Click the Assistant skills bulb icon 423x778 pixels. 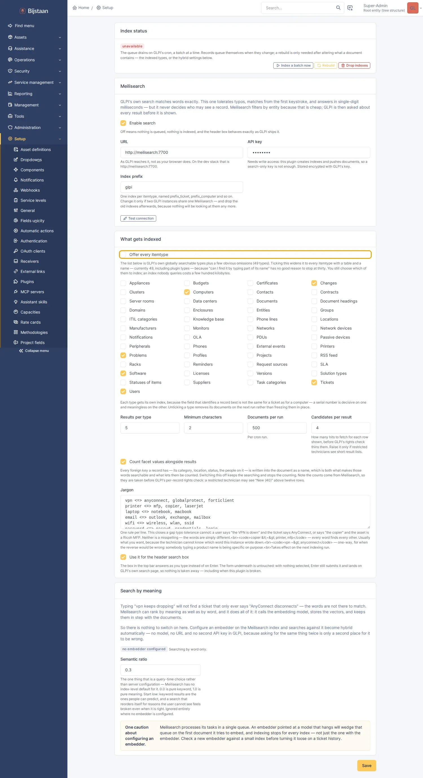16,302
